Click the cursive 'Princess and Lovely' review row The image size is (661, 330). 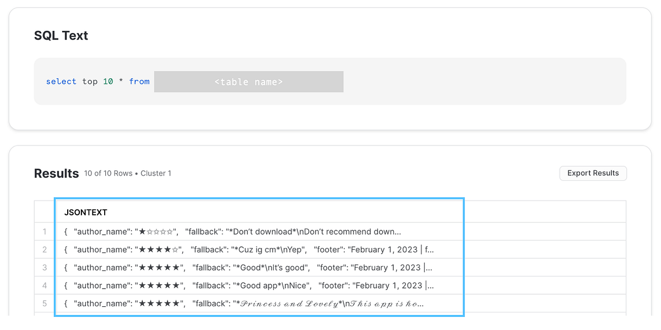(x=242, y=304)
